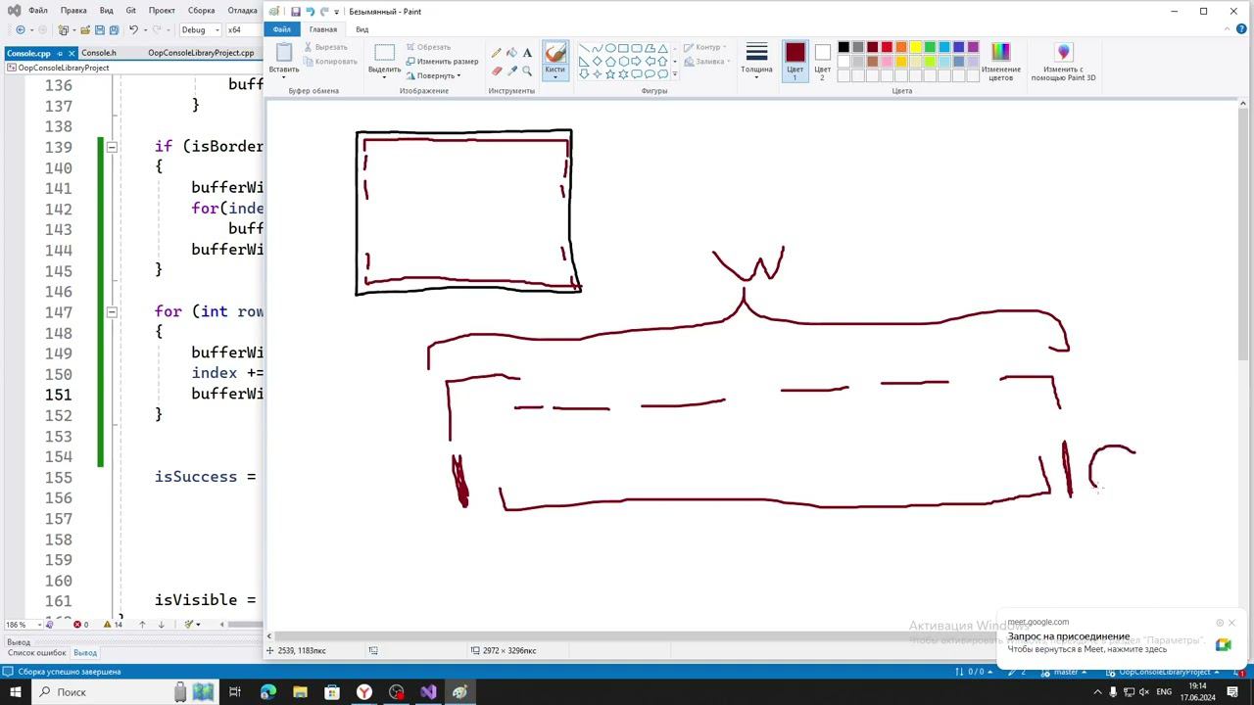Open Yandex Browser from the taskbar
Image resolution: width=1254 pixels, height=705 pixels.
pyautogui.click(x=363, y=692)
